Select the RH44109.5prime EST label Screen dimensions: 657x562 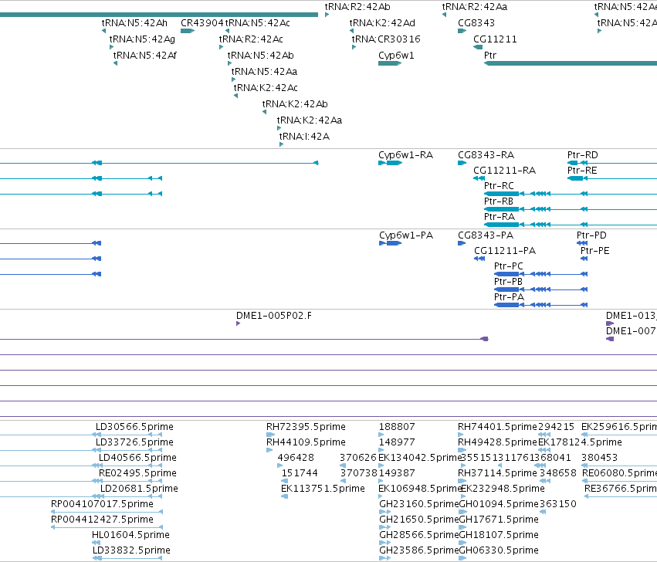[x=306, y=442]
